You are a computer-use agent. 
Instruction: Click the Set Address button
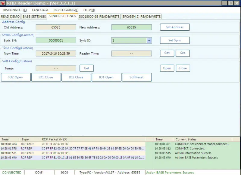tap(174, 27)
